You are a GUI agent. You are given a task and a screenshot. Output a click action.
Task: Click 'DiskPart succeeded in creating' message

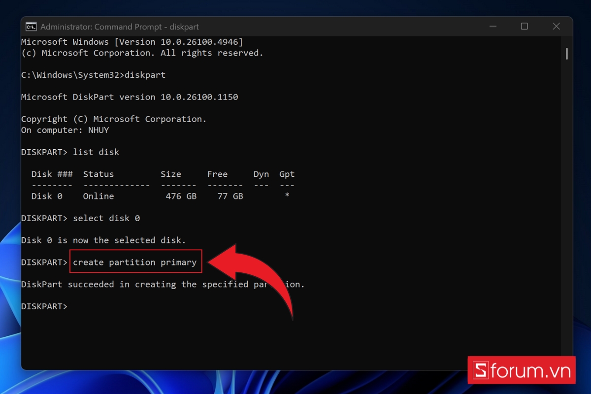[x=163, y=284]
